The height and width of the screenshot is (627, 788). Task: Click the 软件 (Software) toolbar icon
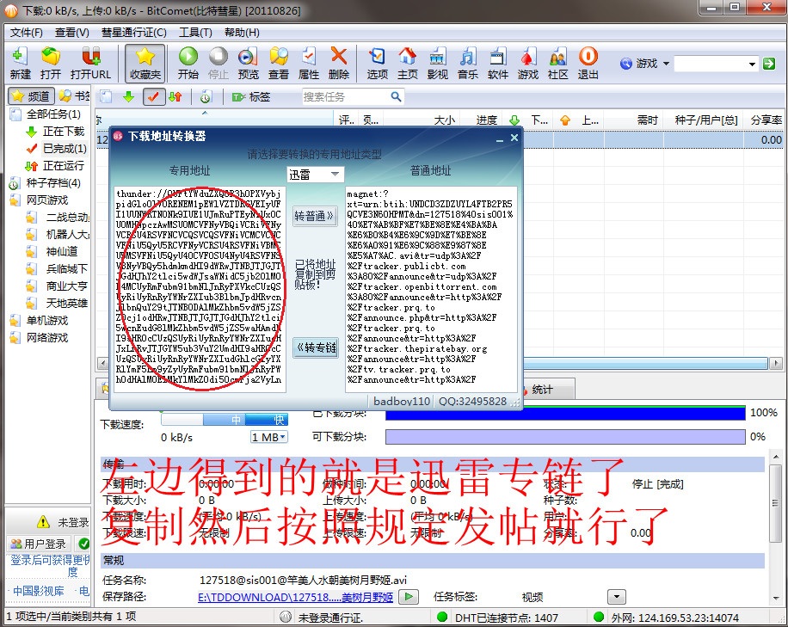click(x=498, y=64)
